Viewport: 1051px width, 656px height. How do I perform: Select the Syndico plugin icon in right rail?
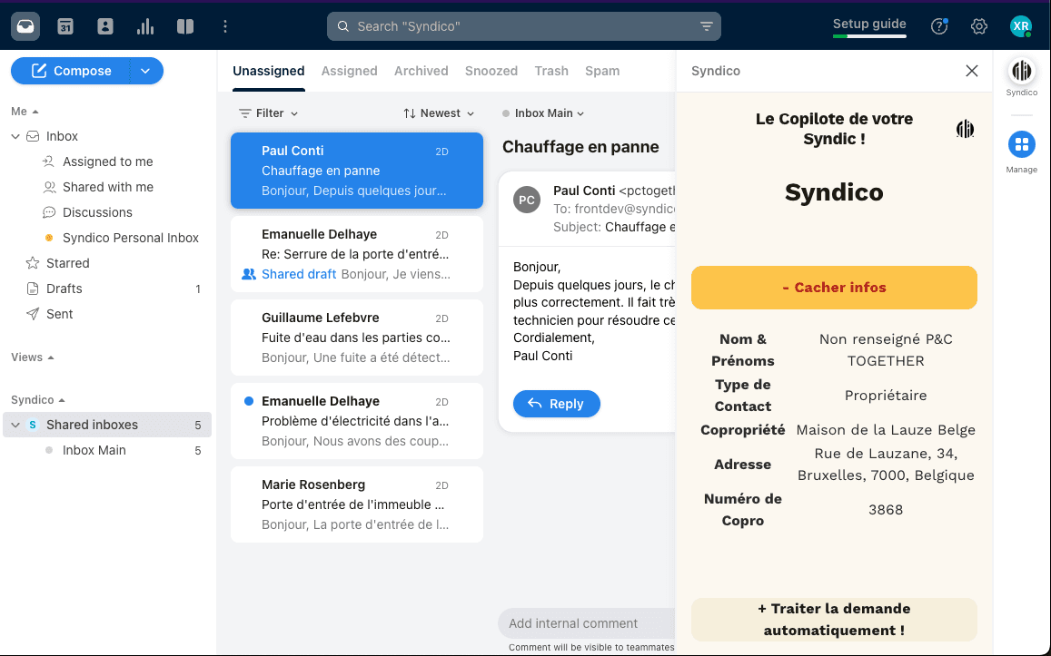click(x=1022, y=71)
